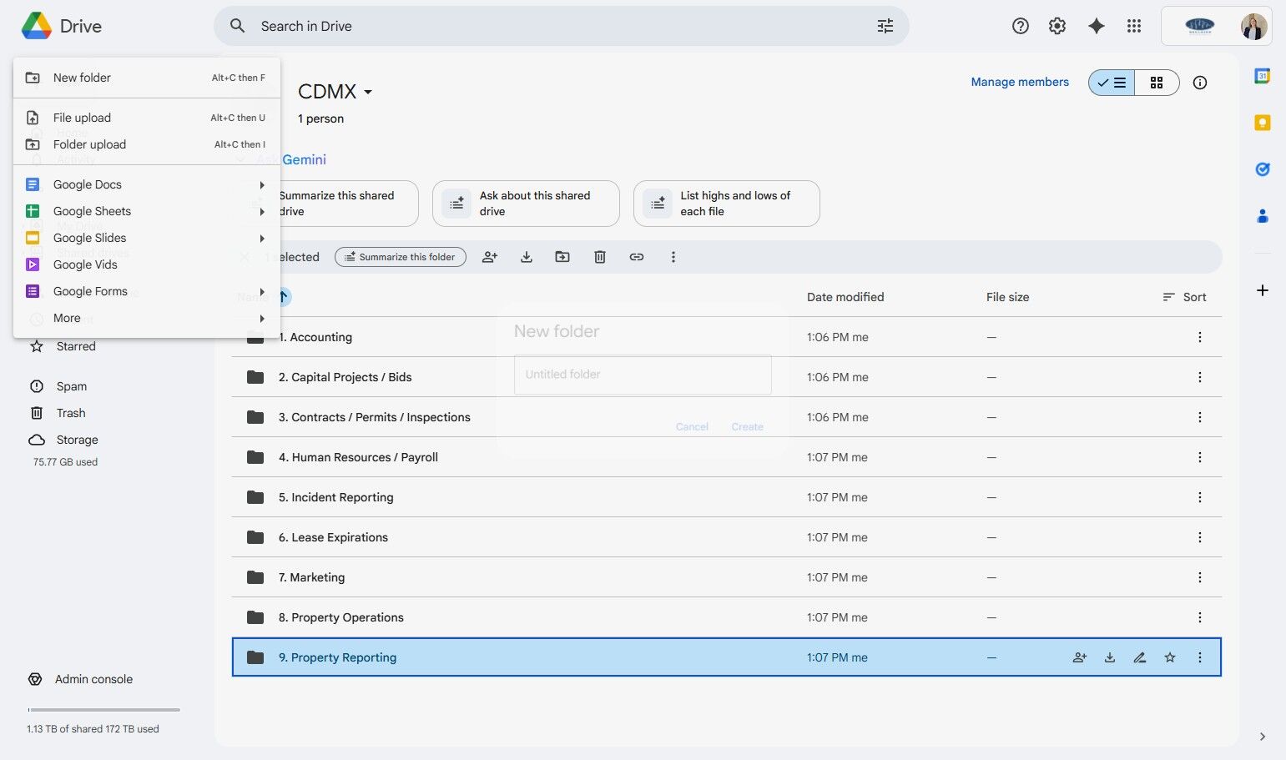Expand Google Forms submenu arrow

(262, 291)
